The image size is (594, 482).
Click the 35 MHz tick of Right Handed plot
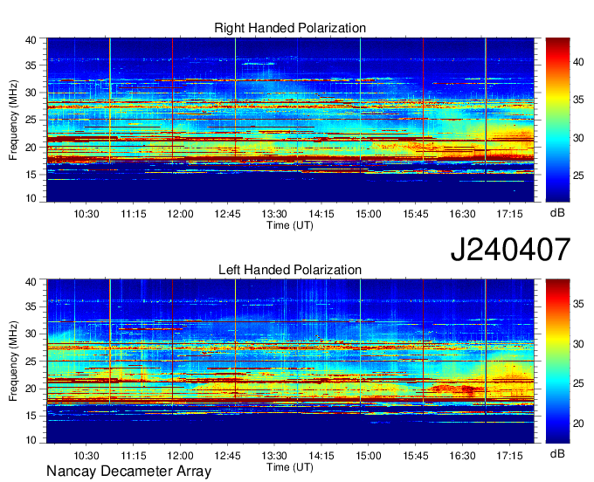pyautogui.click(x=31, y=65)
